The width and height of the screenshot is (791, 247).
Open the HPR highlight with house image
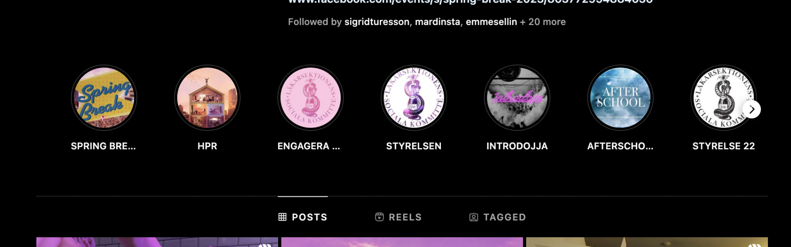207,98
